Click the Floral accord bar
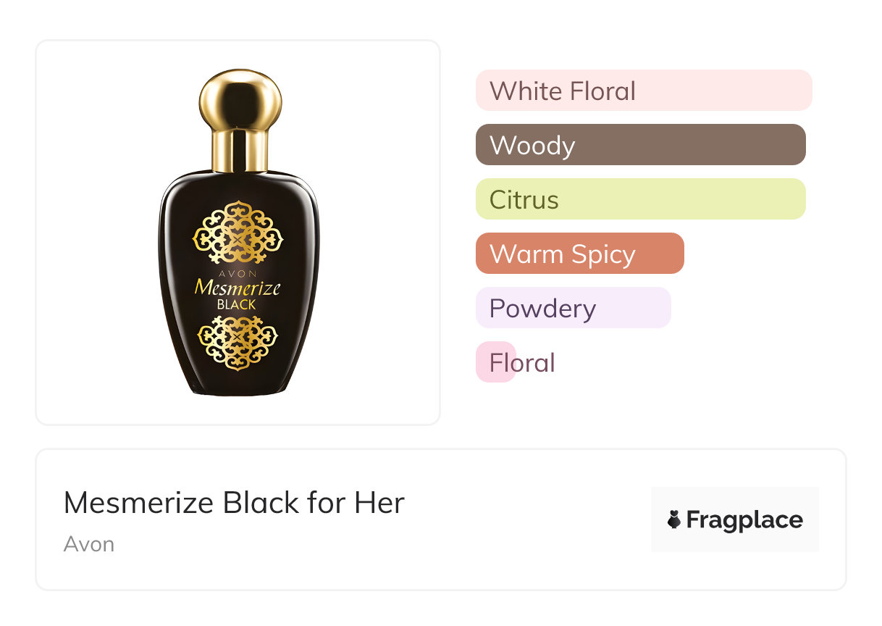This screenshot has height=626, width=882. pos(497,362)
